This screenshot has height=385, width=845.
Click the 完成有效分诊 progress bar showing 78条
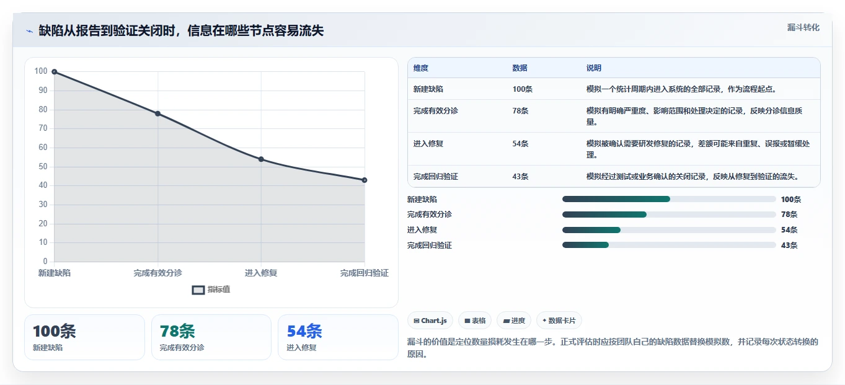[x=669, y=215]
